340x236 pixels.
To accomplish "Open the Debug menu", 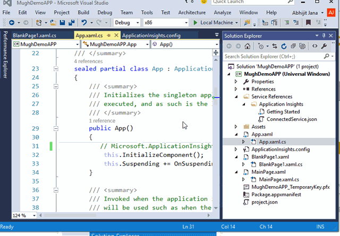I will [x=105, y=13].
